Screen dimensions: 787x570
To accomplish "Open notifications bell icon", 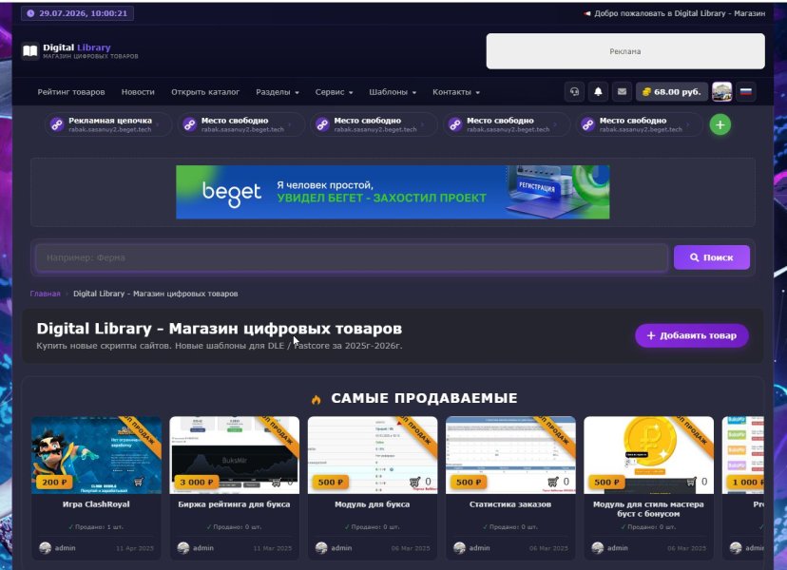I will [598, 92].
